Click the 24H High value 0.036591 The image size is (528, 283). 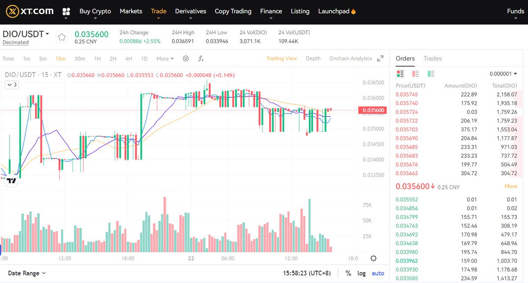pos(182,41)
